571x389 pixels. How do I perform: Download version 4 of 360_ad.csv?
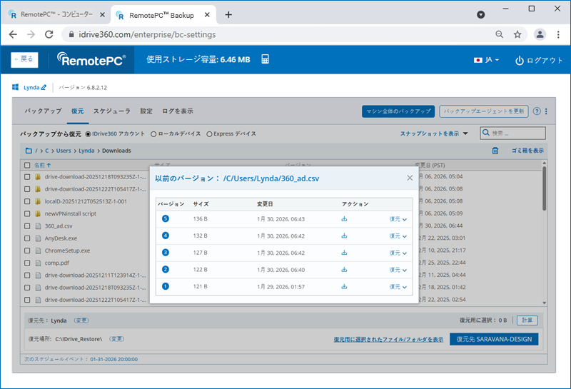[x=344, y=236]
